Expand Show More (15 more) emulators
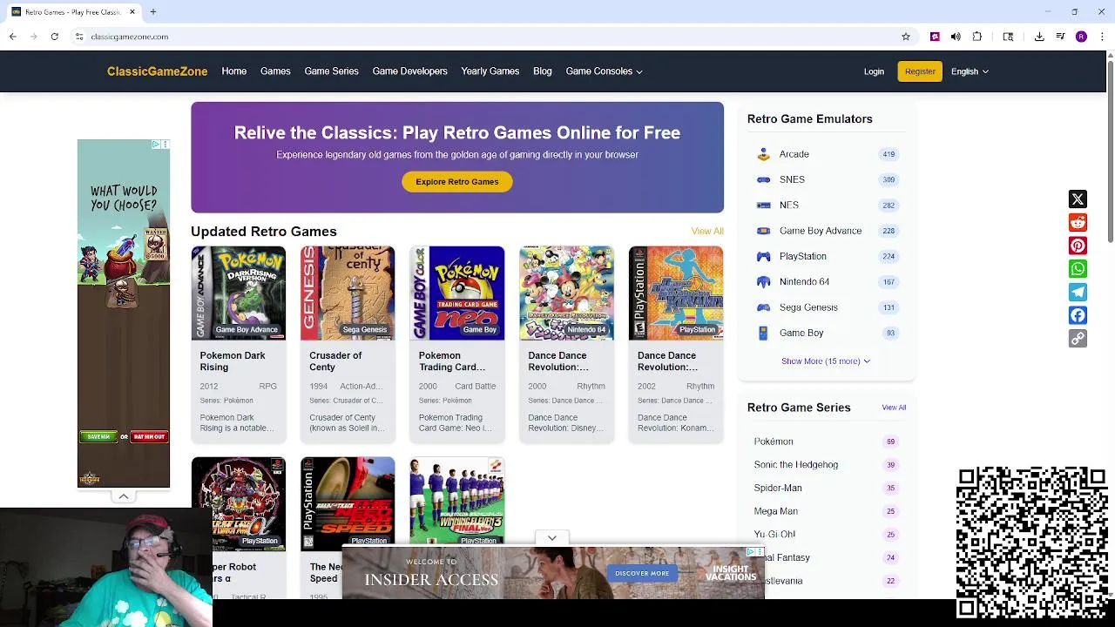The height and width of the screenshot is (627, 1115). pos(825,361)
